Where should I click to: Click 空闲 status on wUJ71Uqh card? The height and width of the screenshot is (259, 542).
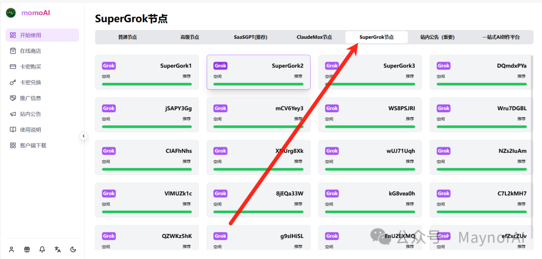pyautogui.click(x=330, y=161)
